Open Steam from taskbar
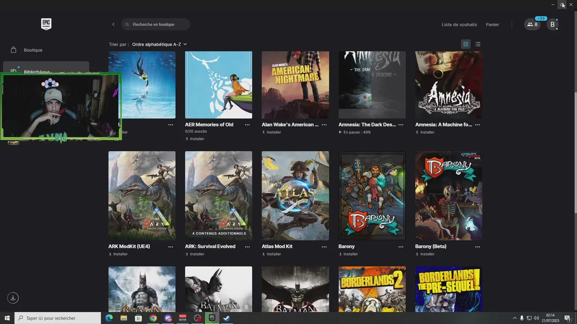Screen dimensions: 577x324 tap(227, 318)
